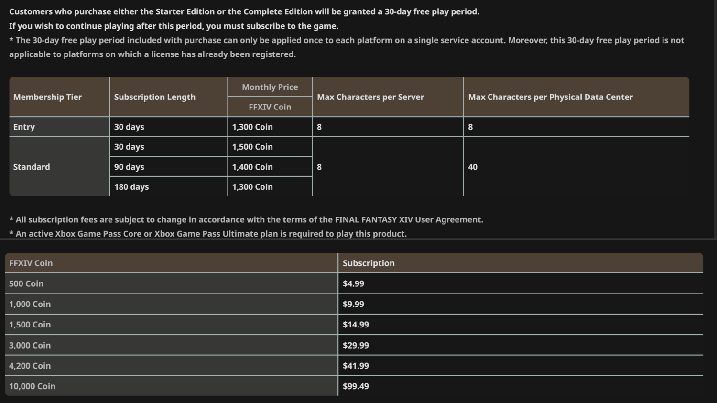The image size is (717, 403).
Task: Click the Max Characters per Server header
Action: coord(370,97)
